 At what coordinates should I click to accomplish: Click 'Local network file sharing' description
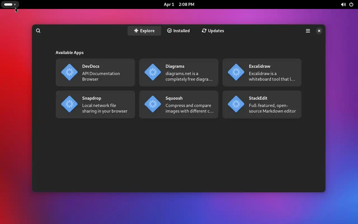pyautogui.click(x=105, y=108)
